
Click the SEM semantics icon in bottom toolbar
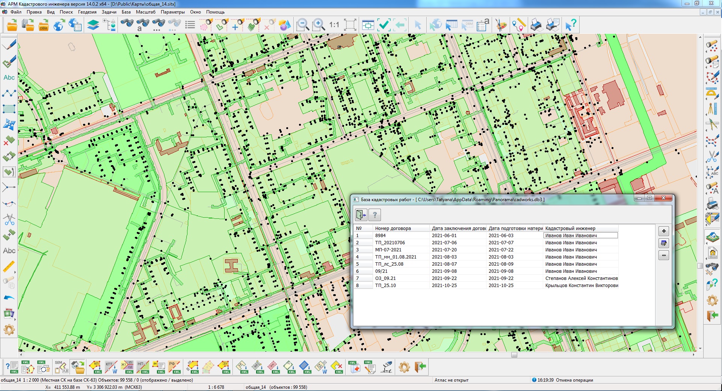(x=61, y=367)
